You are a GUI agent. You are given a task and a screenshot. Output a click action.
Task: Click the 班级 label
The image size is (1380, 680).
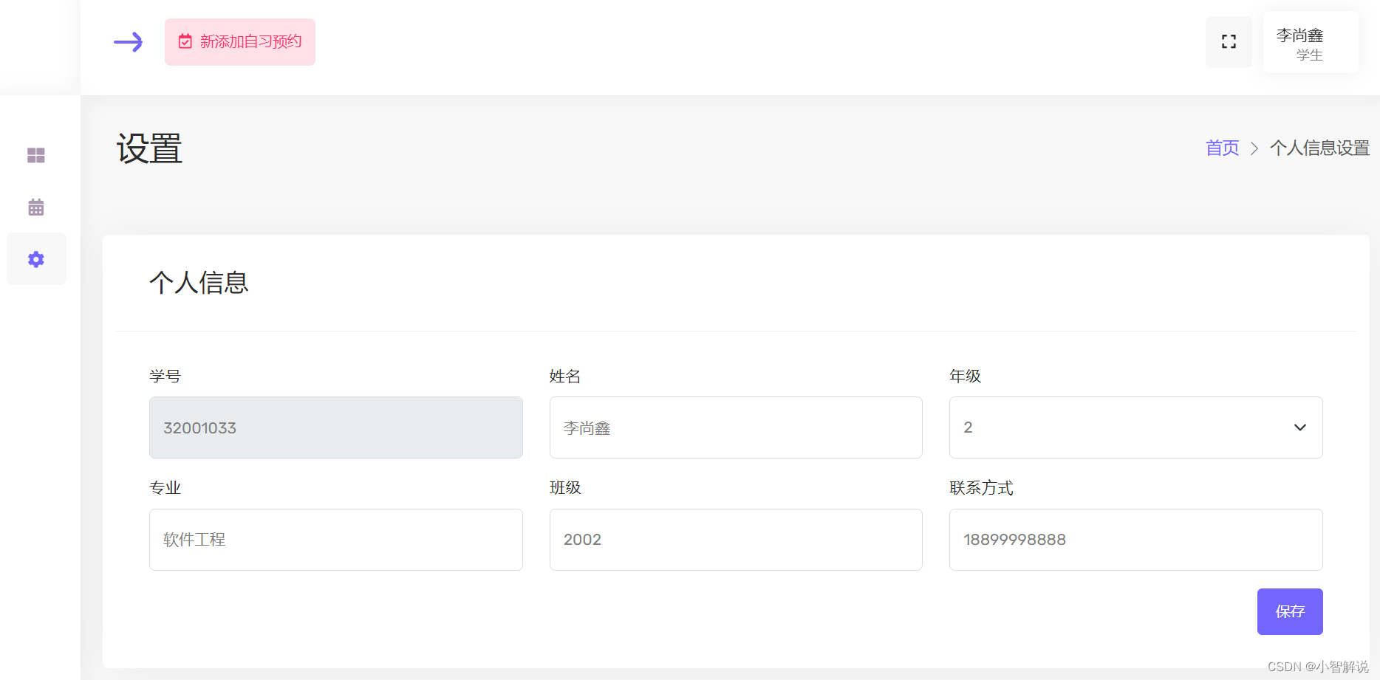(565, 488)
